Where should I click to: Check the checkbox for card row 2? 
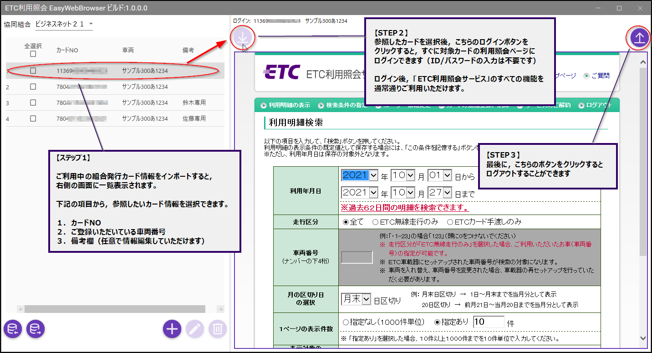tap(33, 87)
